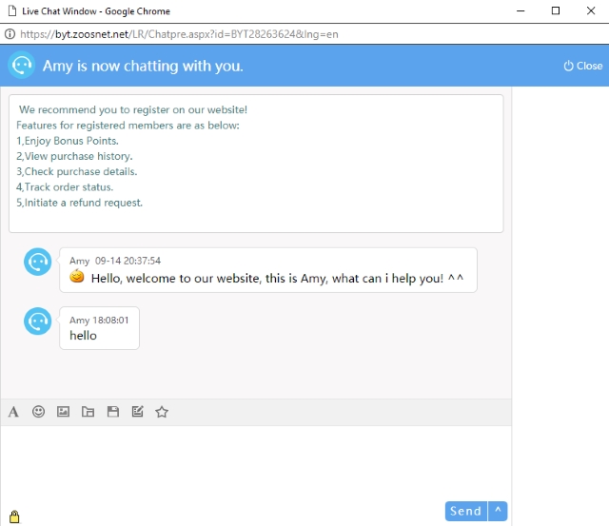The height and width of the screenshot is (526, 609).
Task: Click the save chat floppy icon
Action: [113, 412]
